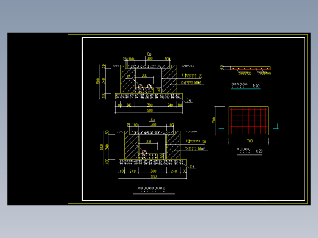Screen dimensions: 318x238
Task: Click the '40' thickness dimension of the cover slab detail
Action: [221, 67]
